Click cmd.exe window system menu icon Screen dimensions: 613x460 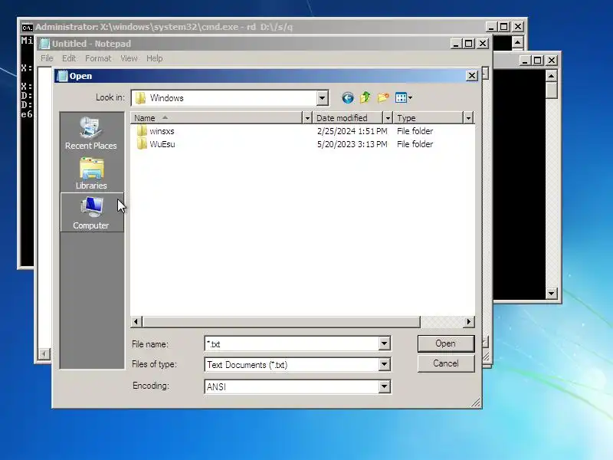[27, 27]
